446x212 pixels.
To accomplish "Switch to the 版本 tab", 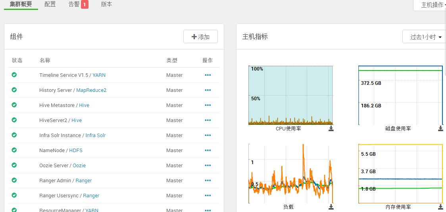I will pos(106,4).
